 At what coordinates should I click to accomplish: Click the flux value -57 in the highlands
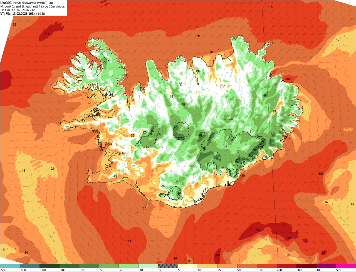(x=231, y=119)
